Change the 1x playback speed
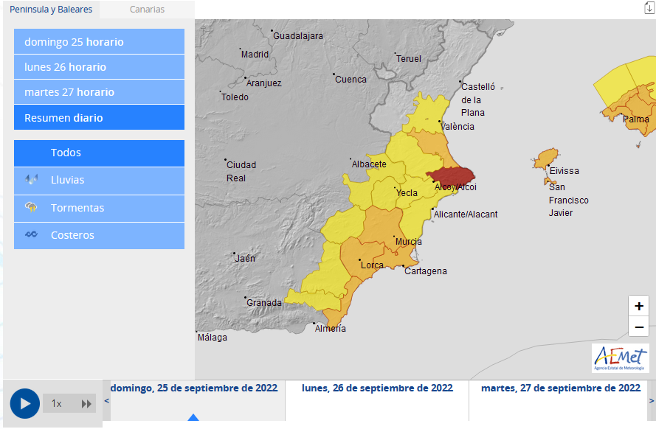Viewport: 656px width, 429px height. (57, 403)
